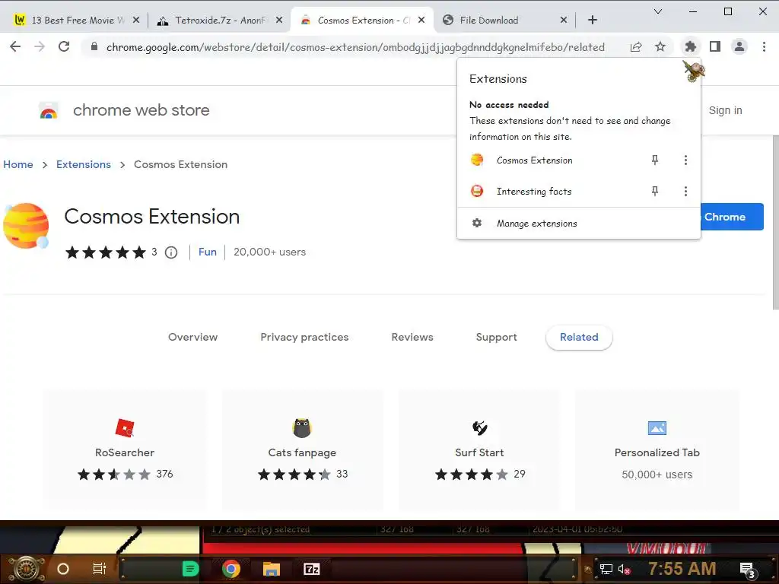This screenshot has height=584, width=779.
Task: Close the Extensions puzzle-piece menu
Action: coord(690,46)
